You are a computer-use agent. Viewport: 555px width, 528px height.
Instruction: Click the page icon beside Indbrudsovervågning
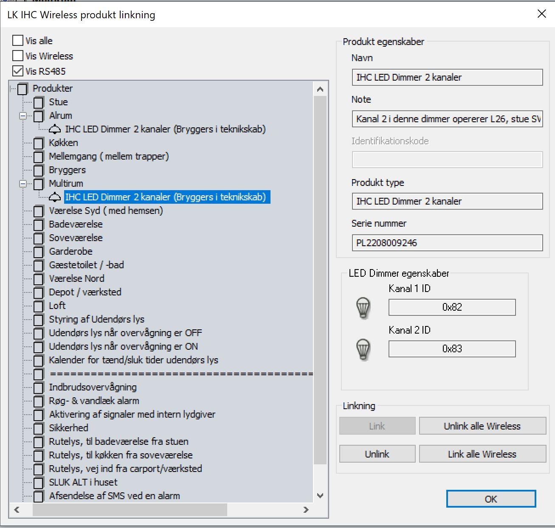[x=39, y=388]
